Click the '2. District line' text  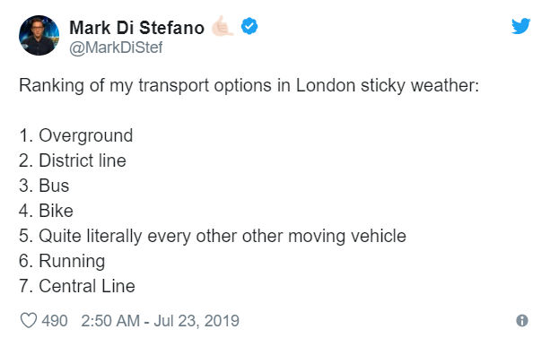(73, 160)
